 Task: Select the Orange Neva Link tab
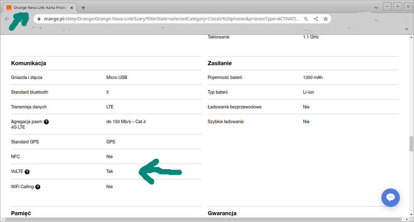pyautogui.click(x=38, y=8)
